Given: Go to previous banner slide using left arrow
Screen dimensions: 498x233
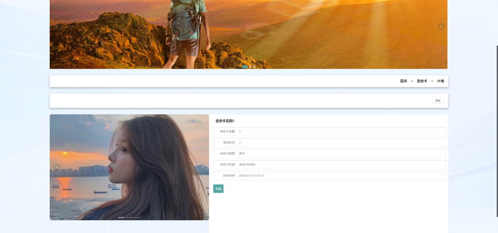Looking at the screenshot, I should pyautogui.click(x=56, y=26).
